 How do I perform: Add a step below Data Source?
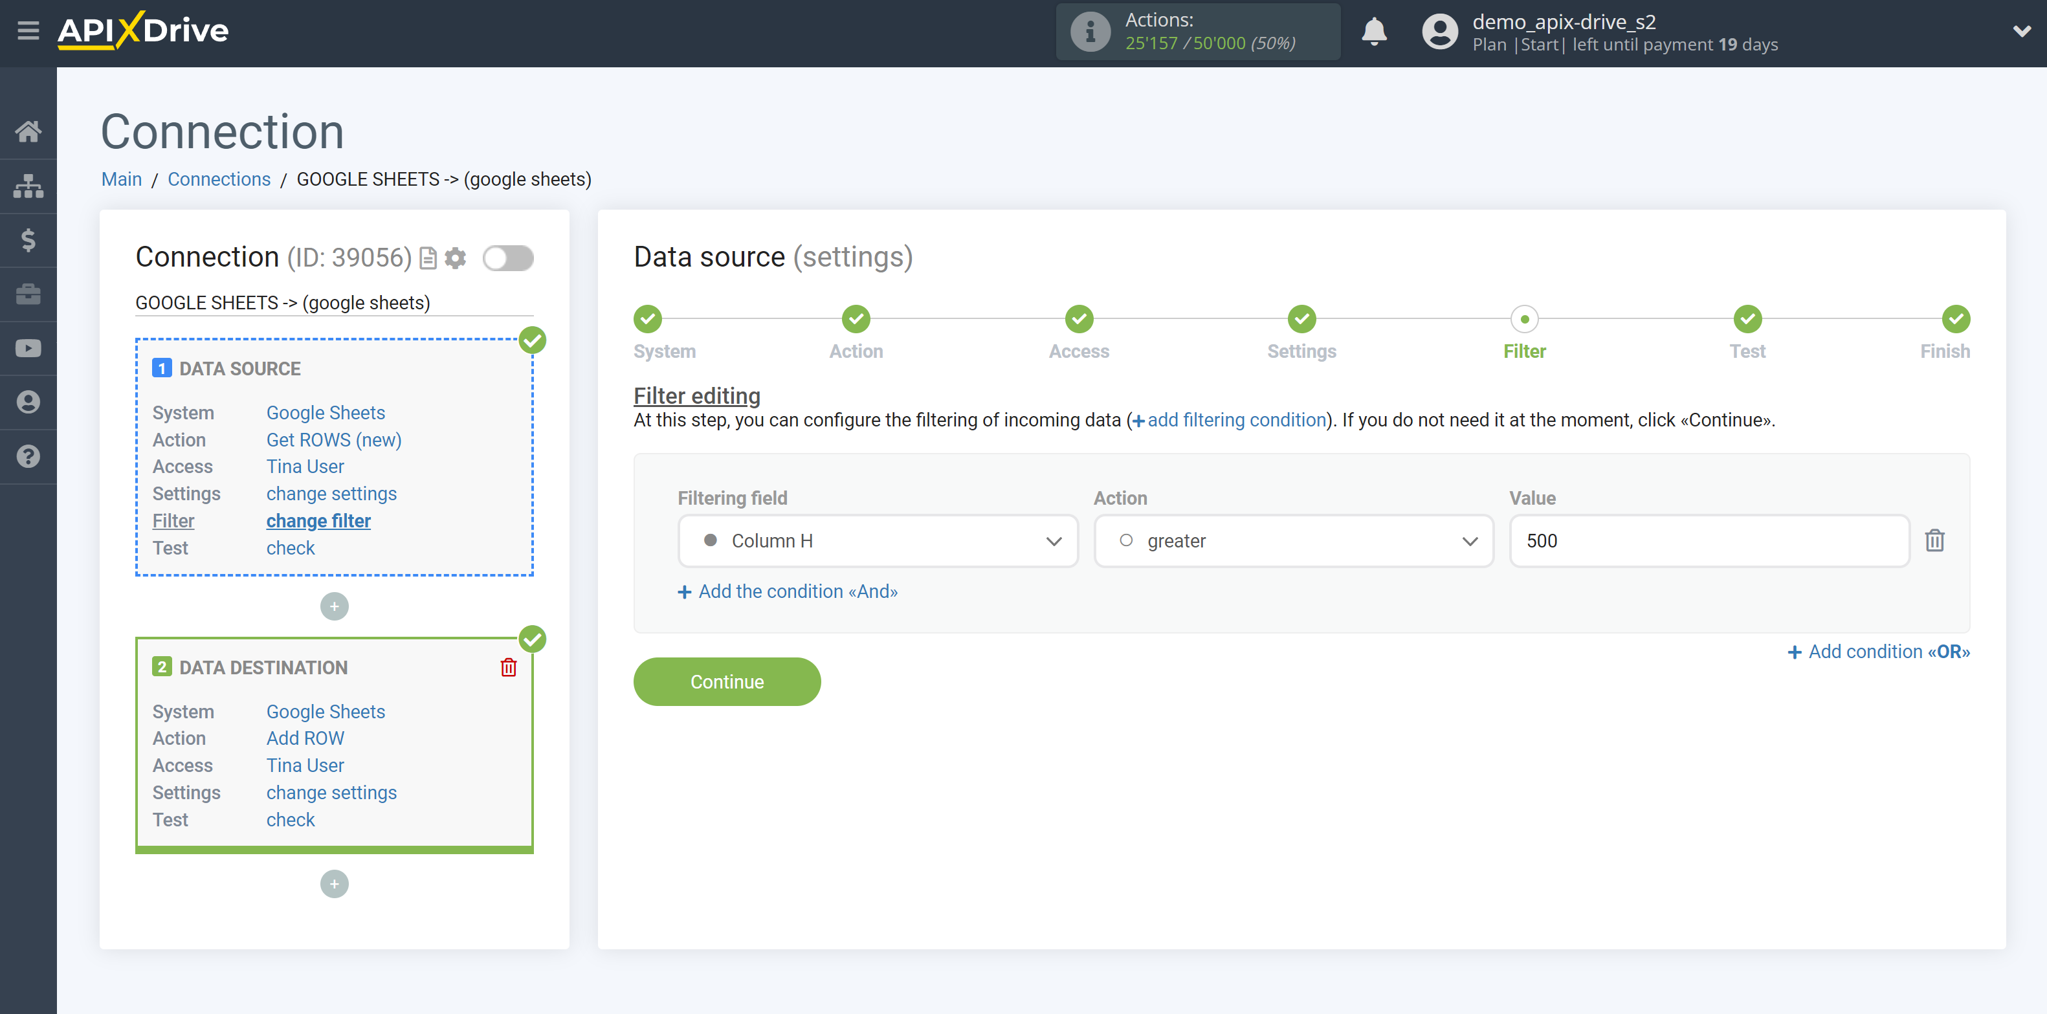[x=334, y=606]
